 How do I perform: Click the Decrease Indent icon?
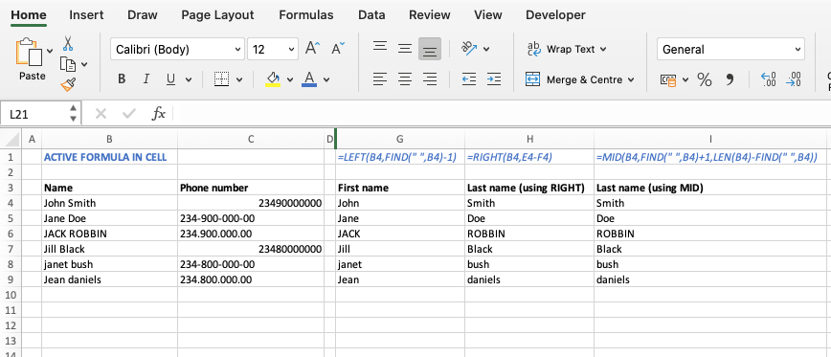coord(469,79)
